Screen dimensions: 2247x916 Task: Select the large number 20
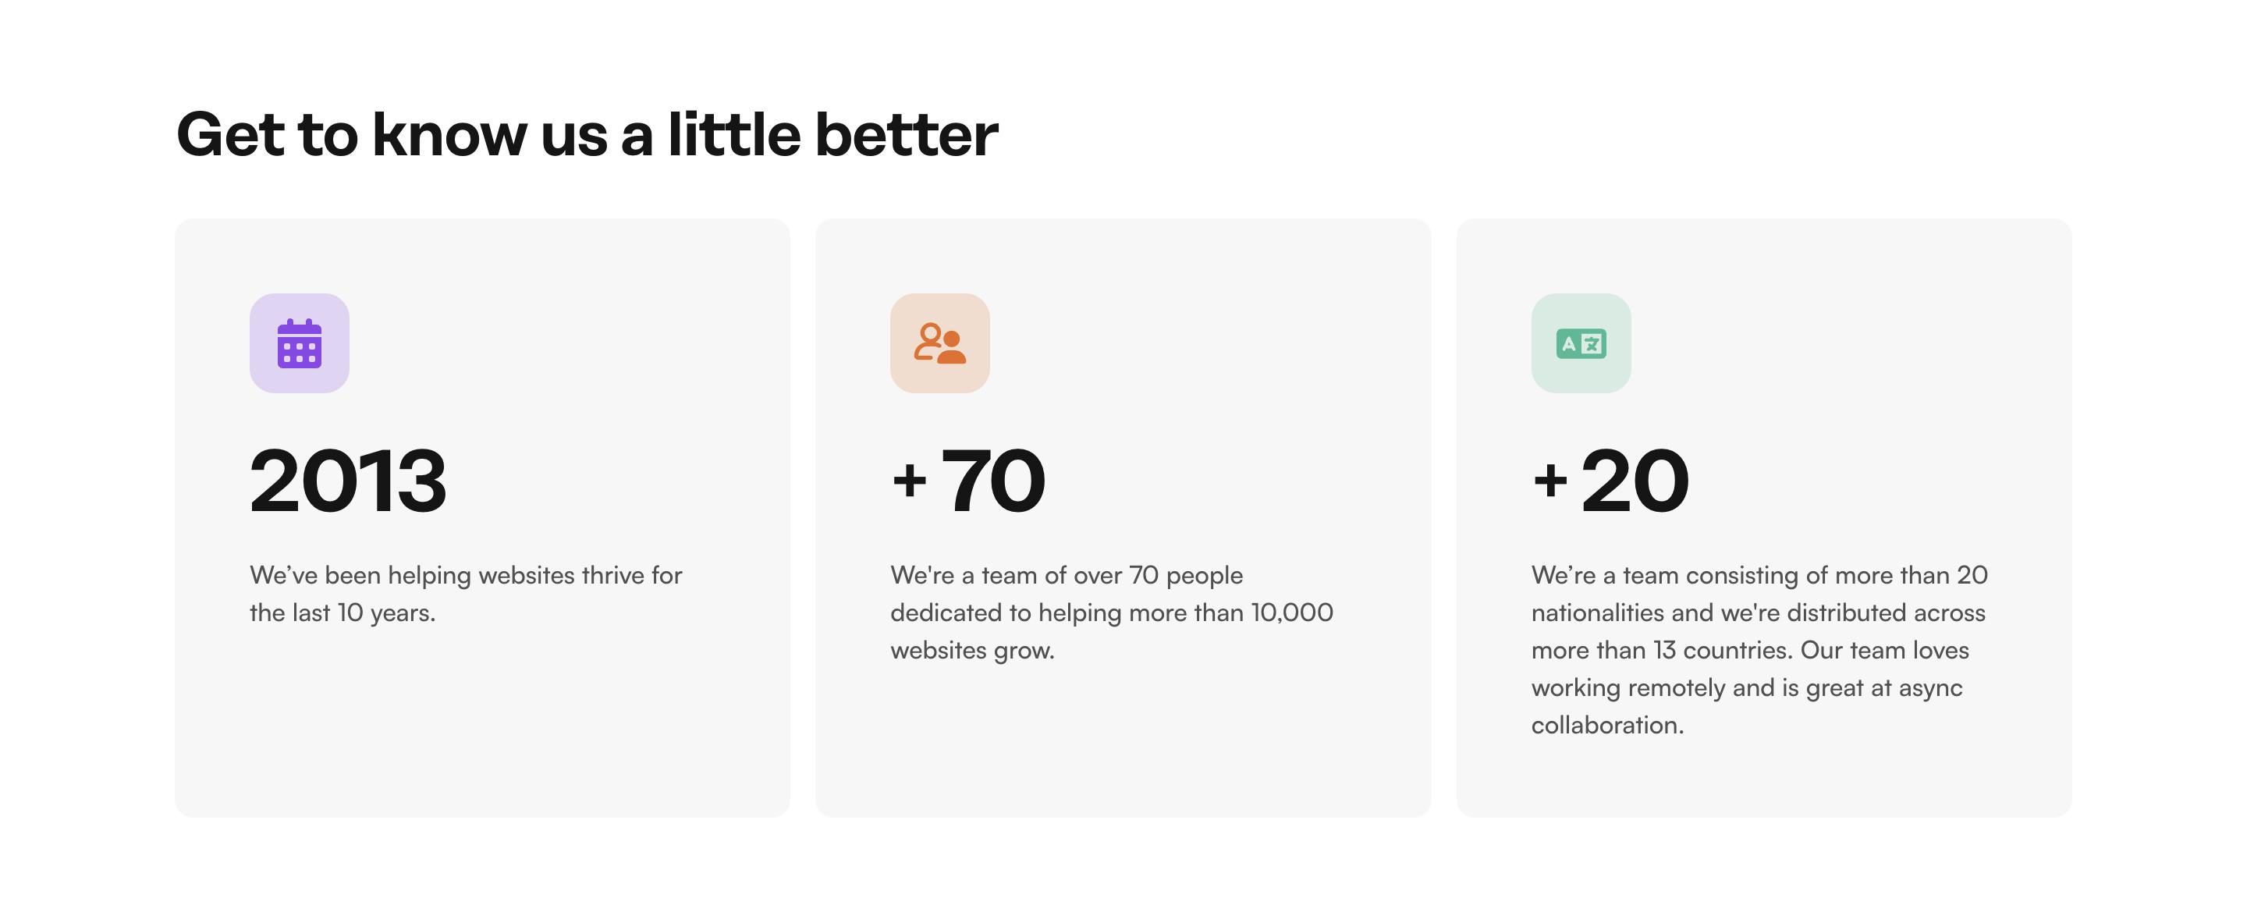click(1635, 481)
